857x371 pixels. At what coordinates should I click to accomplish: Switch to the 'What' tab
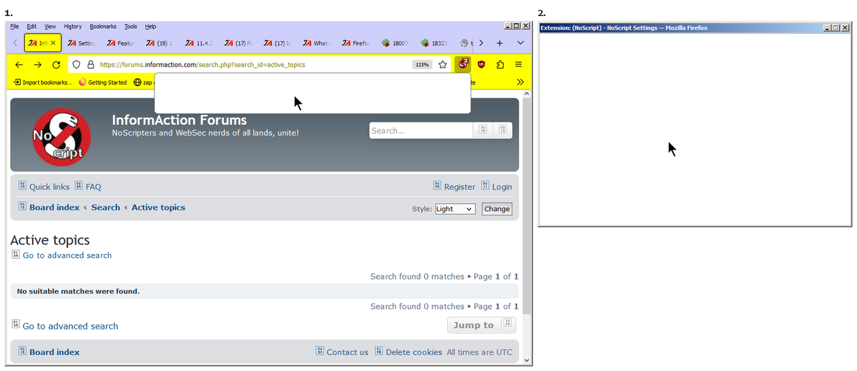(x=317, y=43)
